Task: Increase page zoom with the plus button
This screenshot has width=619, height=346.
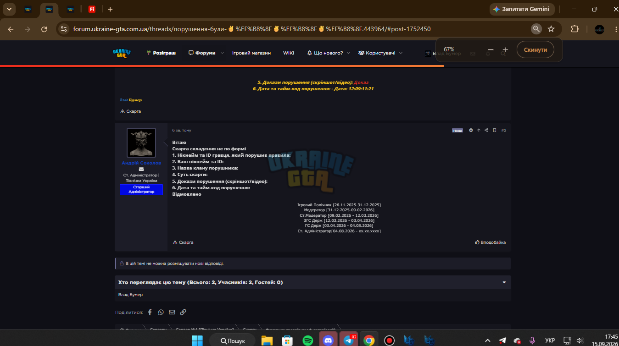Action: tap(505, 49)
